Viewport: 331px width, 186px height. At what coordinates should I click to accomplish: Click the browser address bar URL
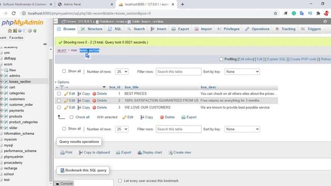pyautogui.click(x=89, y=13)
